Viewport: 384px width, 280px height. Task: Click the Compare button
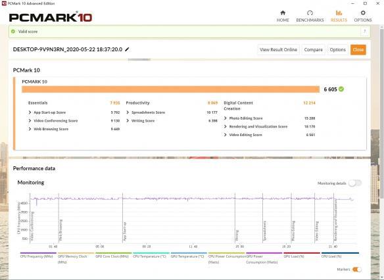click(313, 50)
